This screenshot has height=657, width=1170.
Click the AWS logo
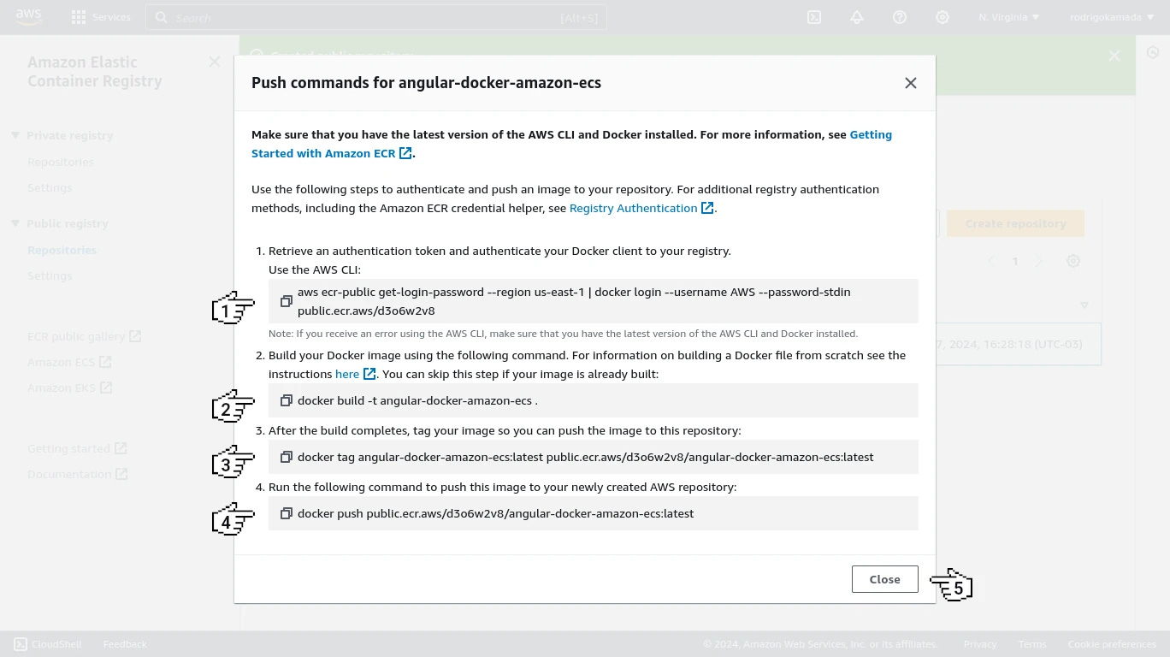click(x=27, y=17)
